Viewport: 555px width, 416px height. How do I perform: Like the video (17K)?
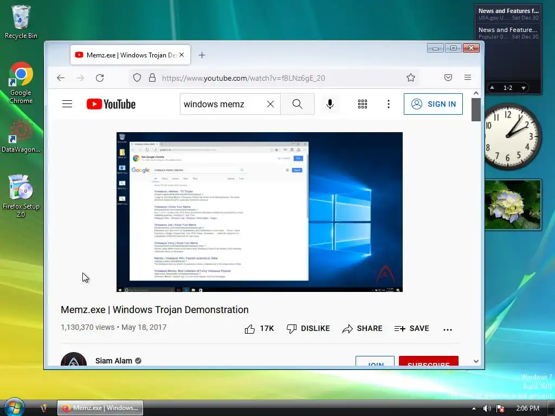(259, 329)
